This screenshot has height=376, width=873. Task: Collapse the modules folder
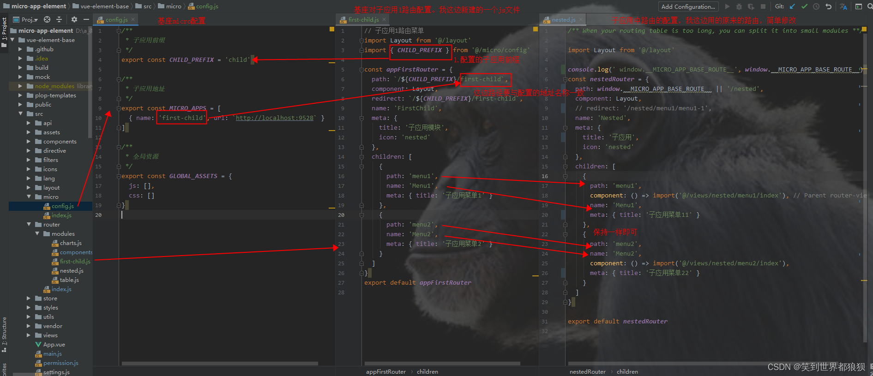(x=37, y=234)
